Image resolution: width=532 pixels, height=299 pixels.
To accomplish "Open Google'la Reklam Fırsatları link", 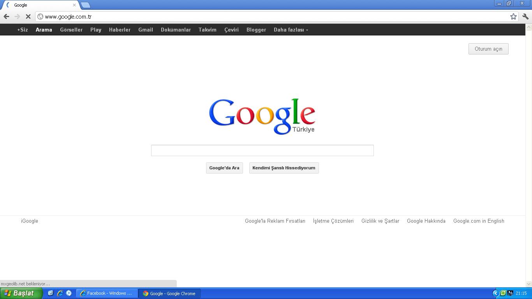I will [275, 221].
